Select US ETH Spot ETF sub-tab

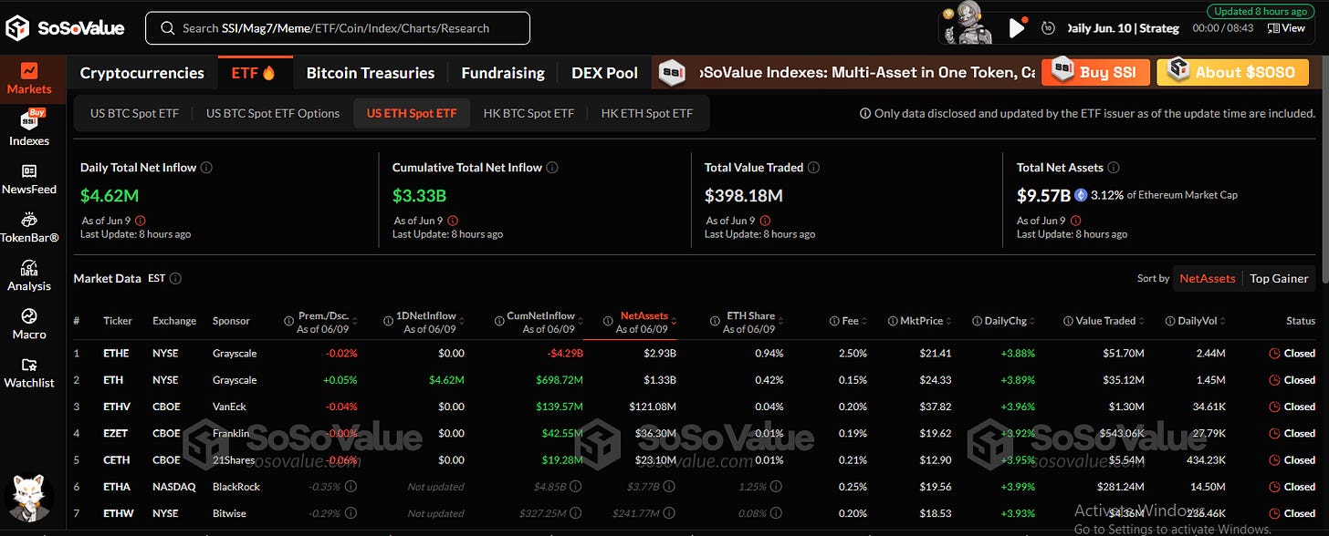click(x=412, y=114)
